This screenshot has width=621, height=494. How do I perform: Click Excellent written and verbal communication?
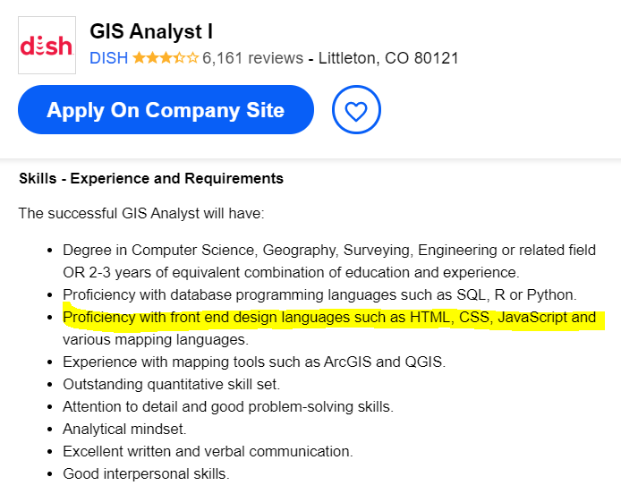coord(208,452)
